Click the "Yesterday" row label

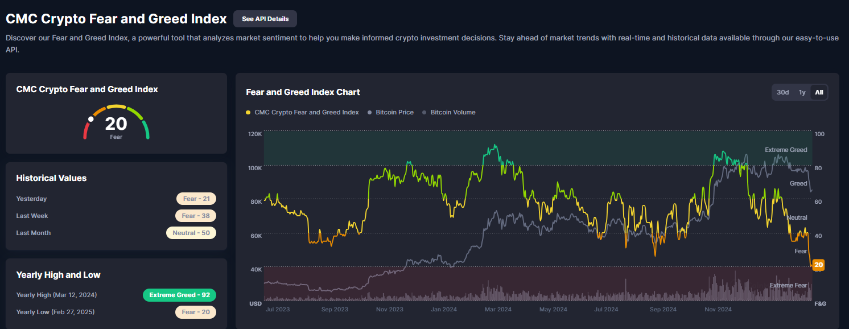click(x=32, y=199)
